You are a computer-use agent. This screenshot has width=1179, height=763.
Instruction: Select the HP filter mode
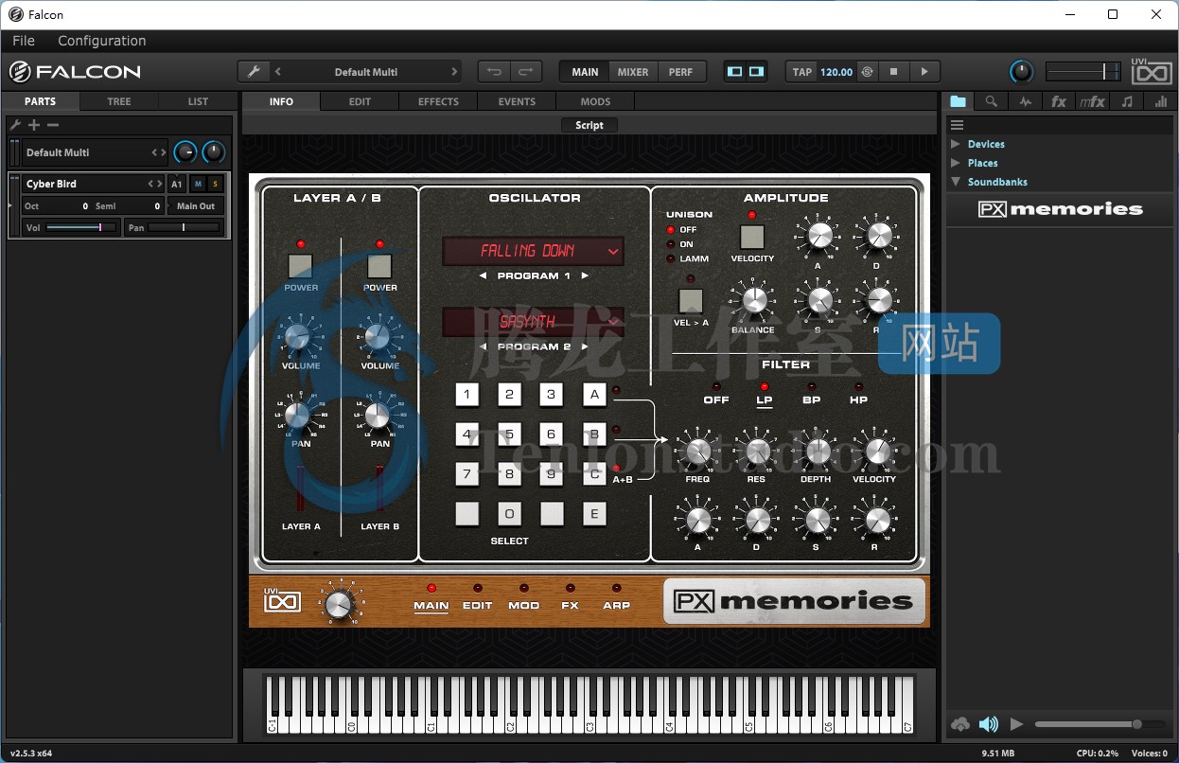point(859,399)
